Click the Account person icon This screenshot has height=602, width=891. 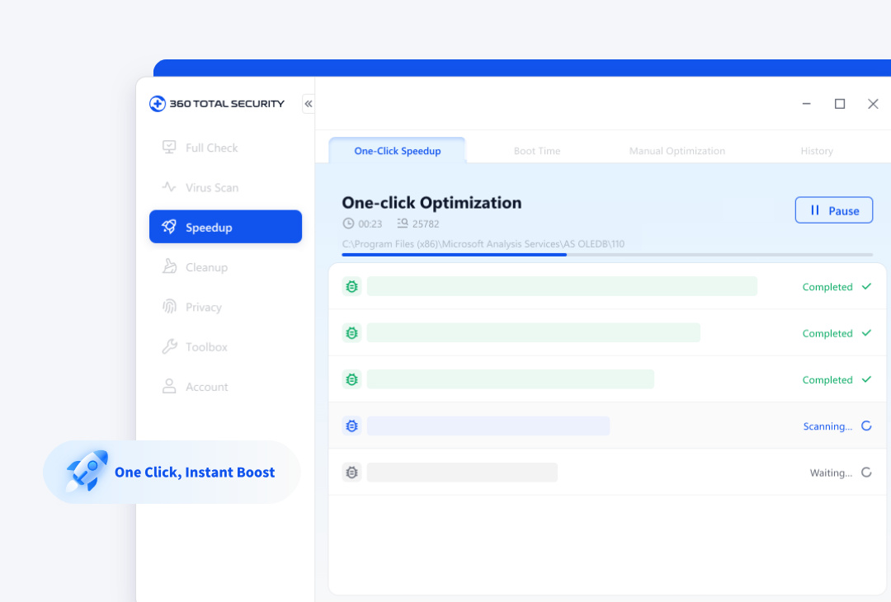coord(169,386)
